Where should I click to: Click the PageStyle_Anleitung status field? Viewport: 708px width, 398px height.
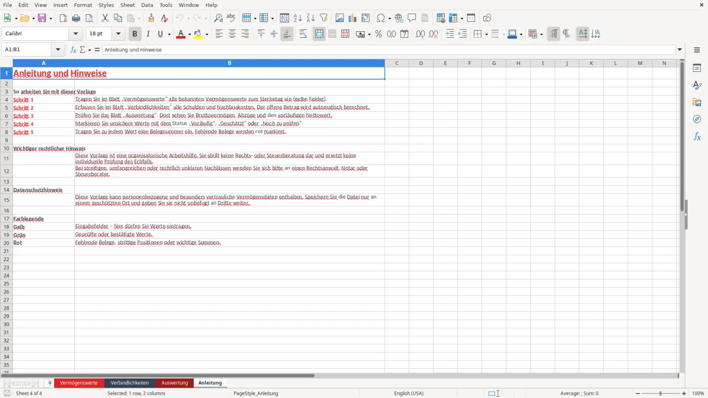(255, 393)
